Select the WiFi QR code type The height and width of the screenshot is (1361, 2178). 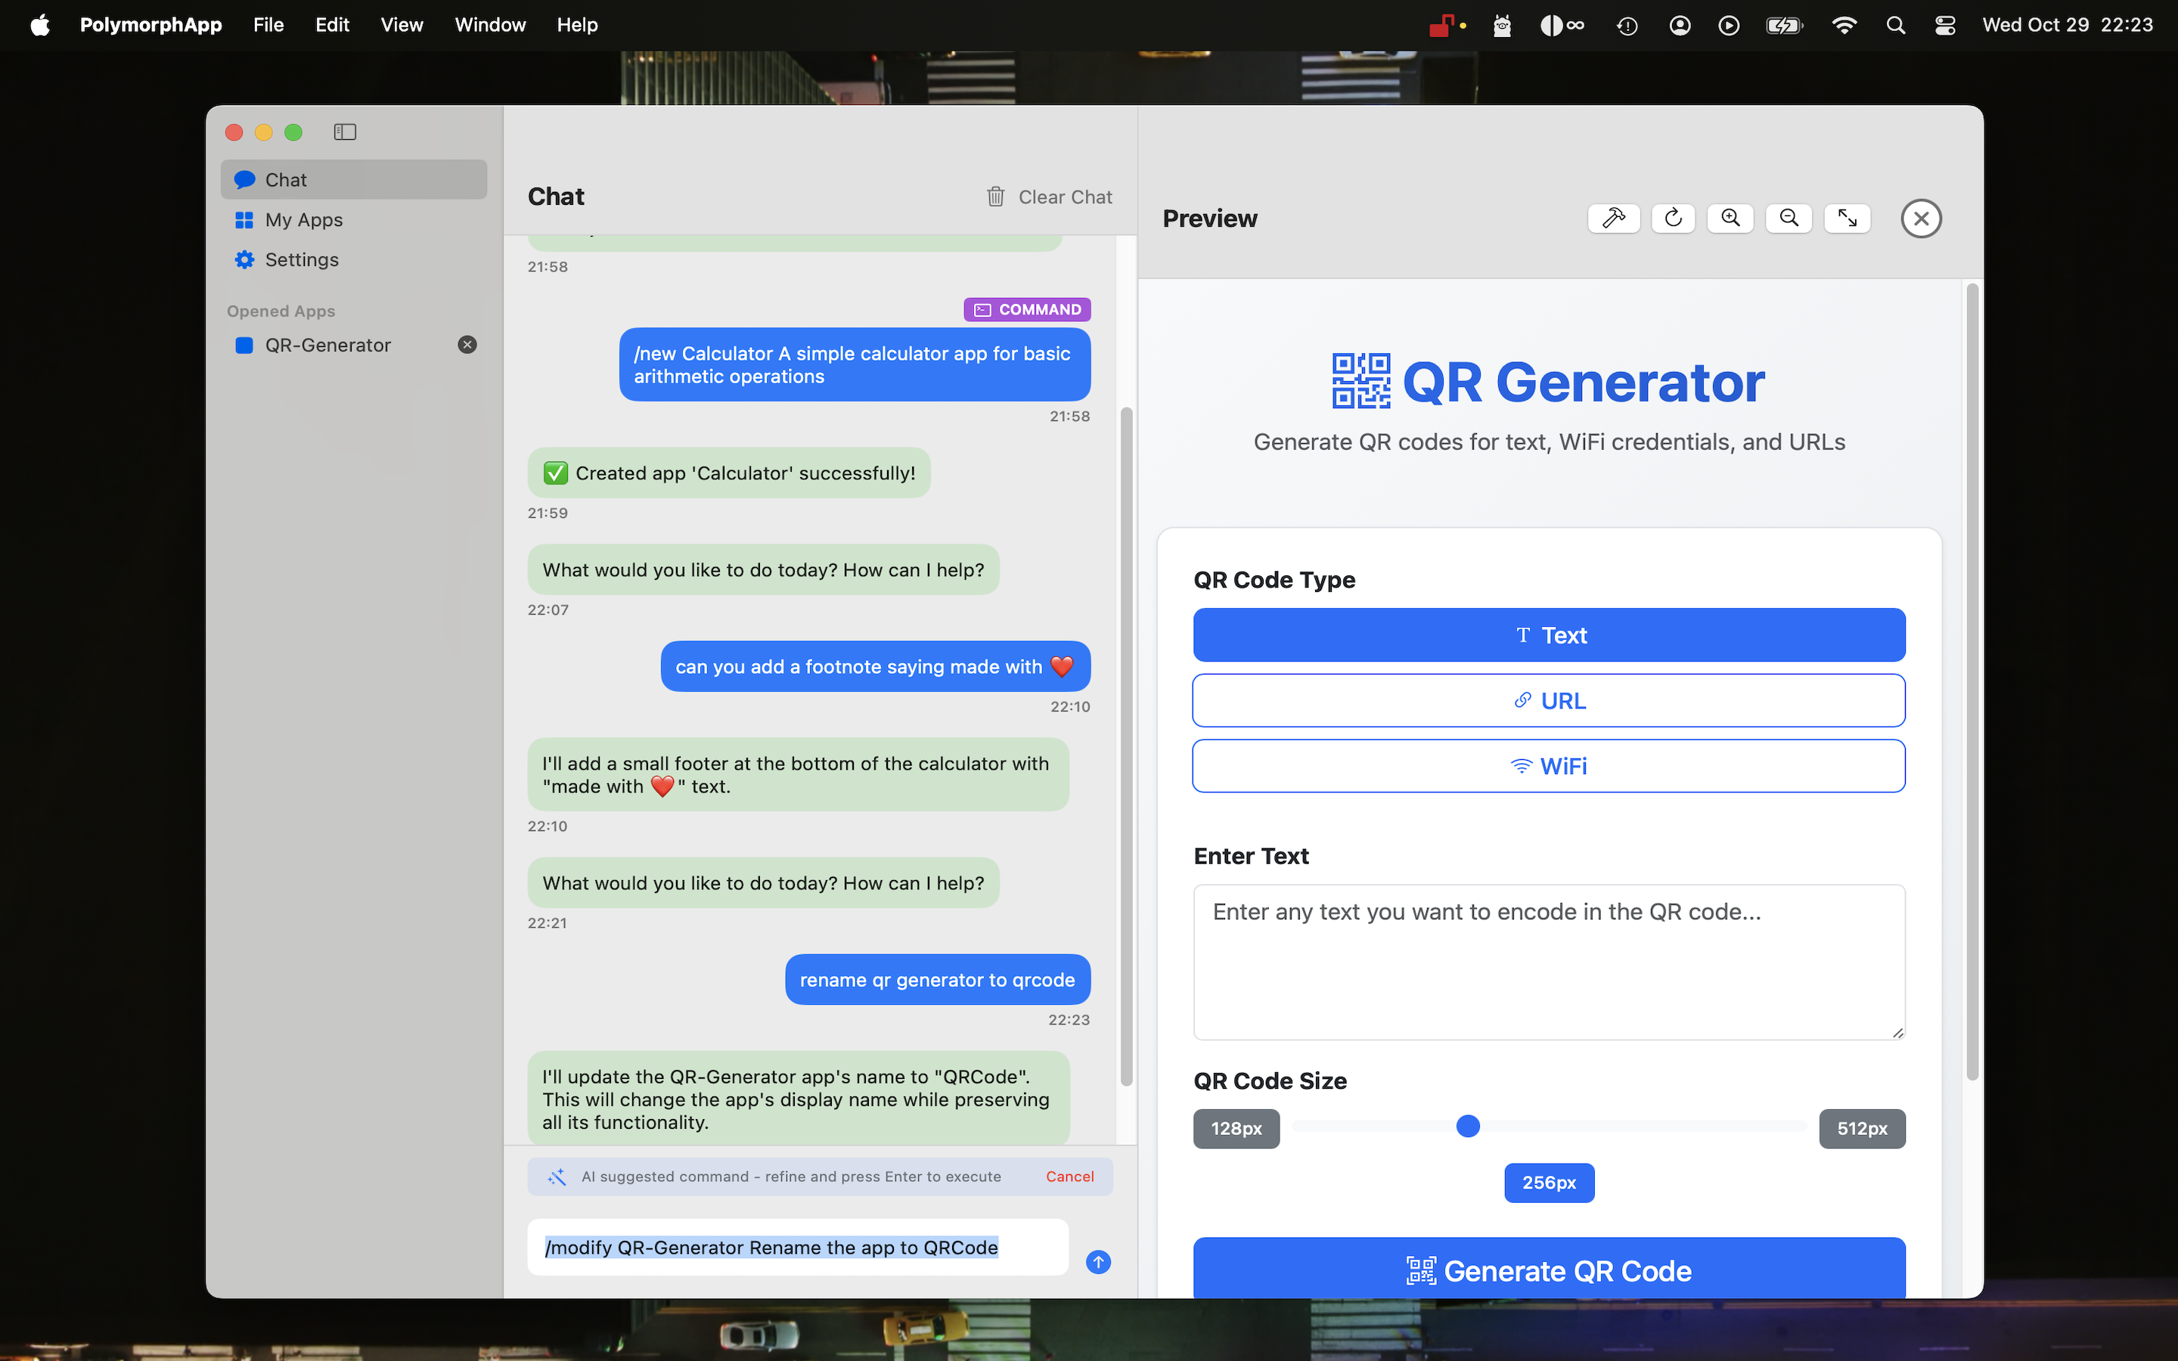click(x=1549, y=766)
